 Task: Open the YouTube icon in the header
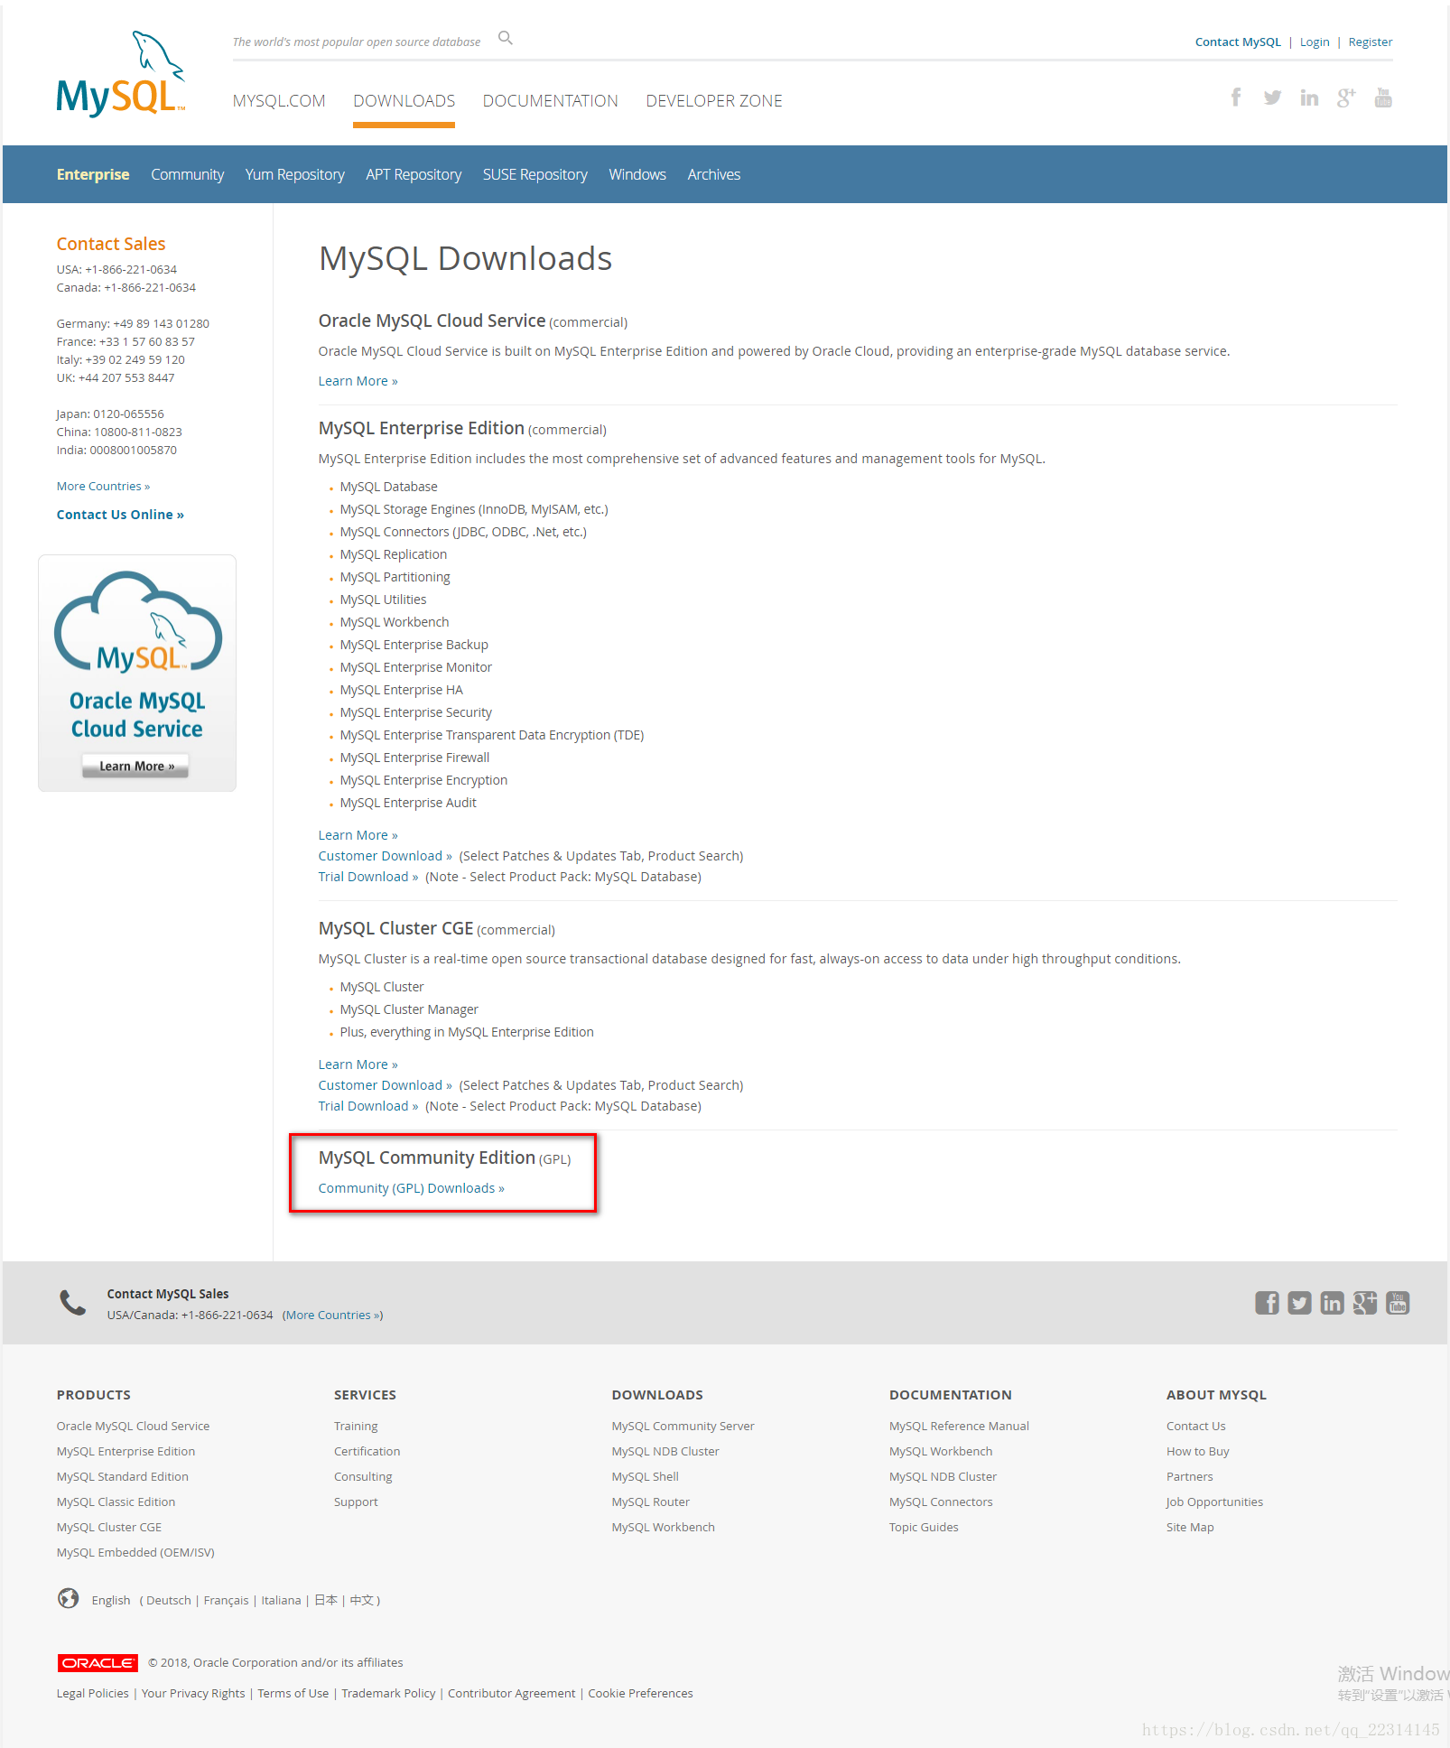1383,98
